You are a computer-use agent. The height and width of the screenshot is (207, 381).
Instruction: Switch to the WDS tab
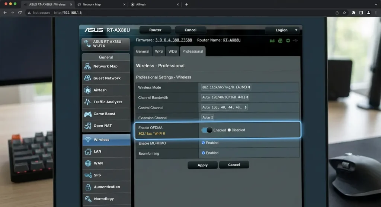click(173, 51)
